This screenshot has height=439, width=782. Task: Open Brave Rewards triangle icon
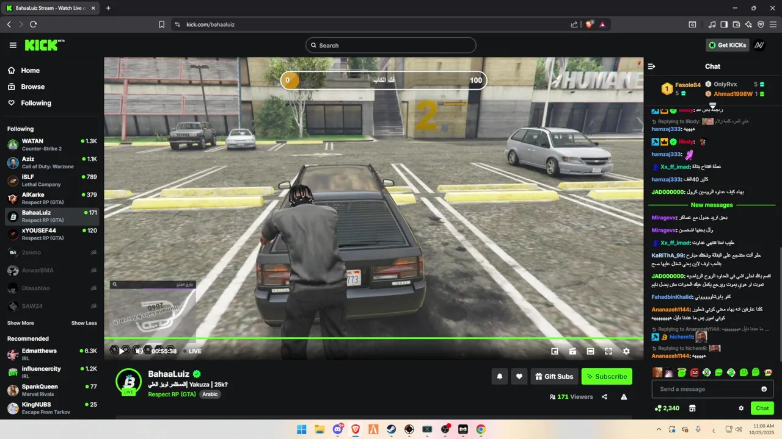coord(602,24)
